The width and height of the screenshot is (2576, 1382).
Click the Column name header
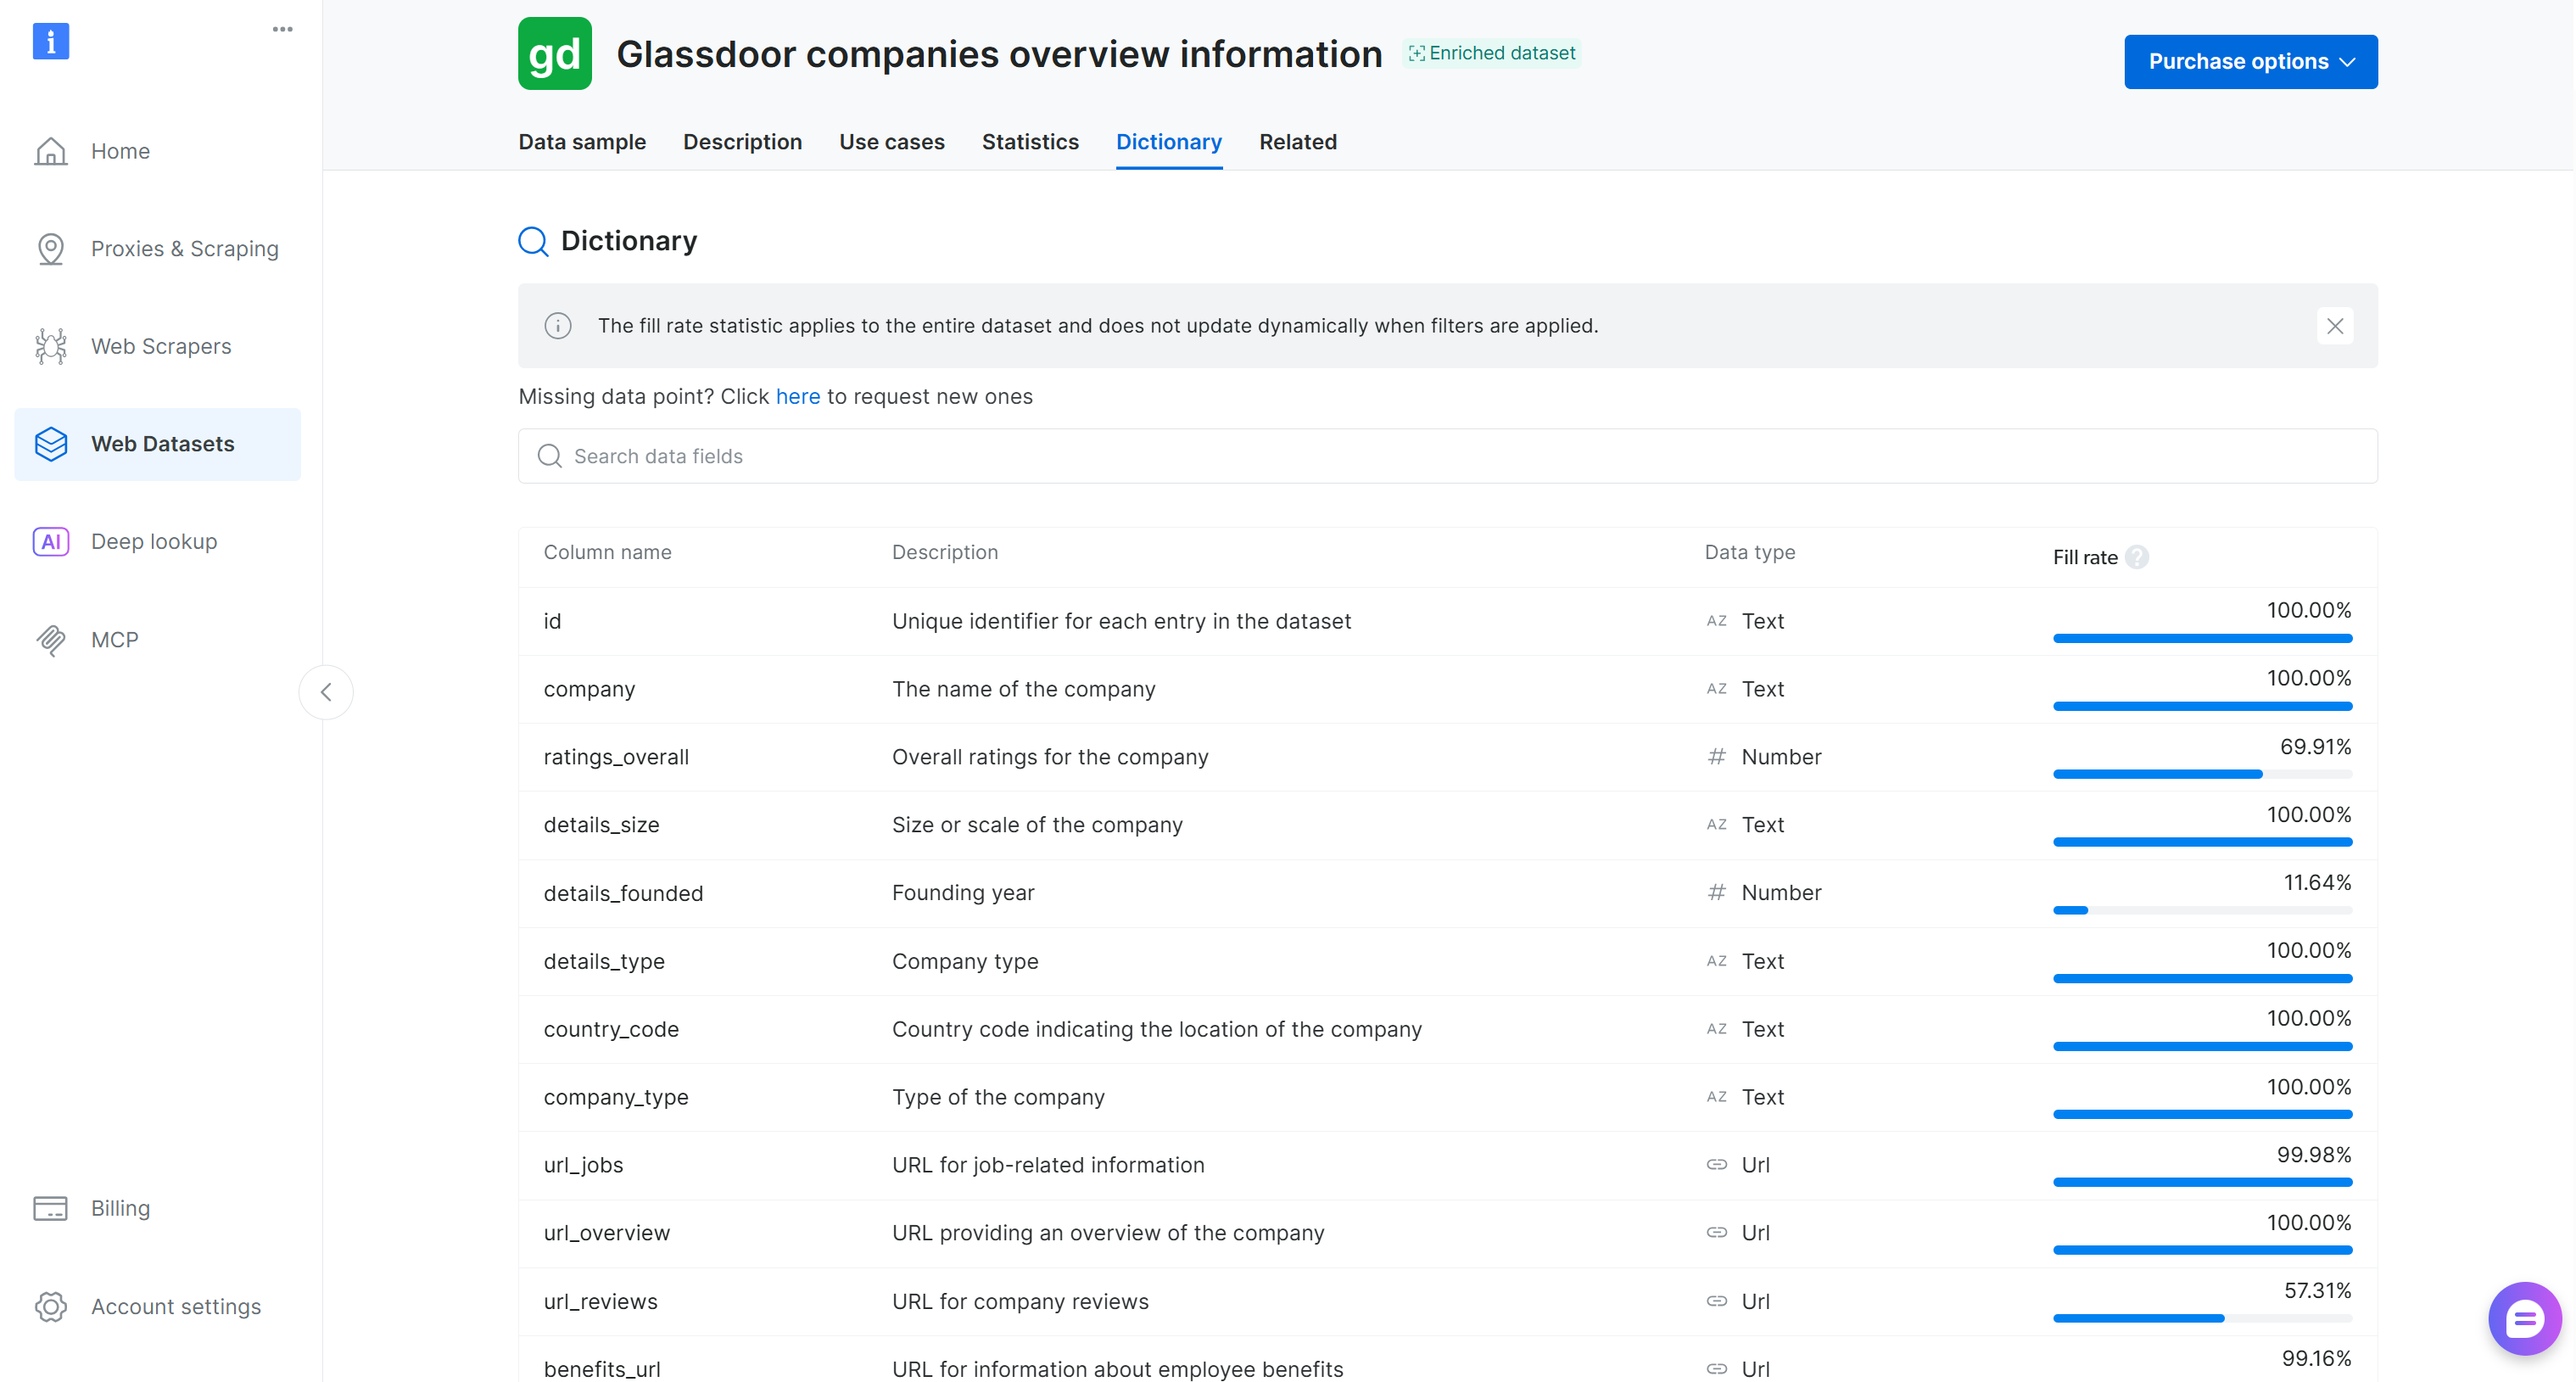pos(607,553)
